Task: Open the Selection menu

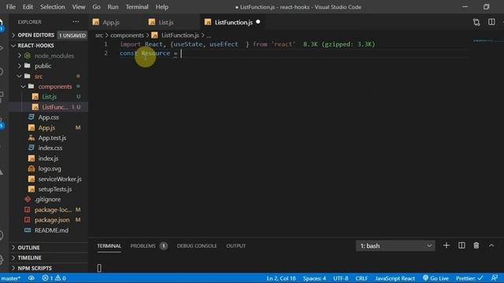Action: point(53,7)
